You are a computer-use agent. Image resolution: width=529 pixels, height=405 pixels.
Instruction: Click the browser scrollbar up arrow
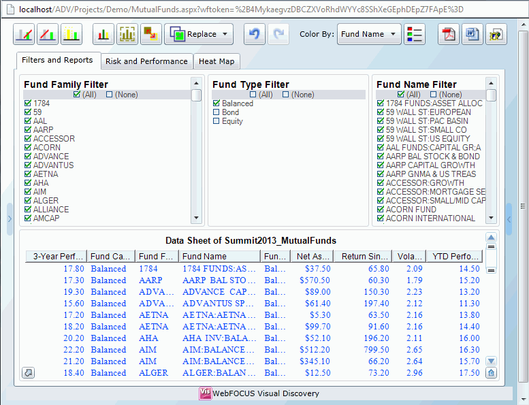[524, 25]
